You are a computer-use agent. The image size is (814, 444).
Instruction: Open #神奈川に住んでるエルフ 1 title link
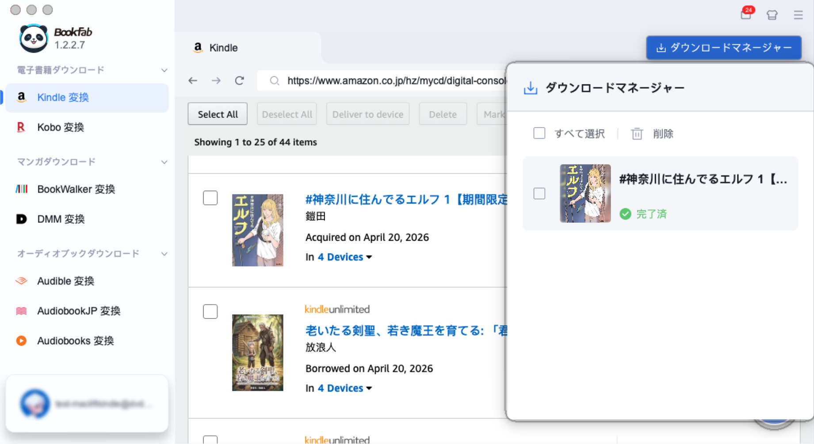(x=406, y=199)
